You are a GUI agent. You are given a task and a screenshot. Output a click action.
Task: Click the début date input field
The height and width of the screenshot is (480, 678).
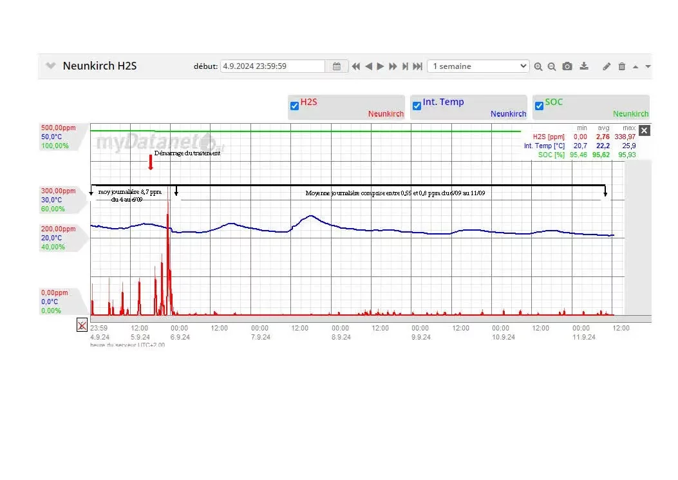(x=272, y=66)
